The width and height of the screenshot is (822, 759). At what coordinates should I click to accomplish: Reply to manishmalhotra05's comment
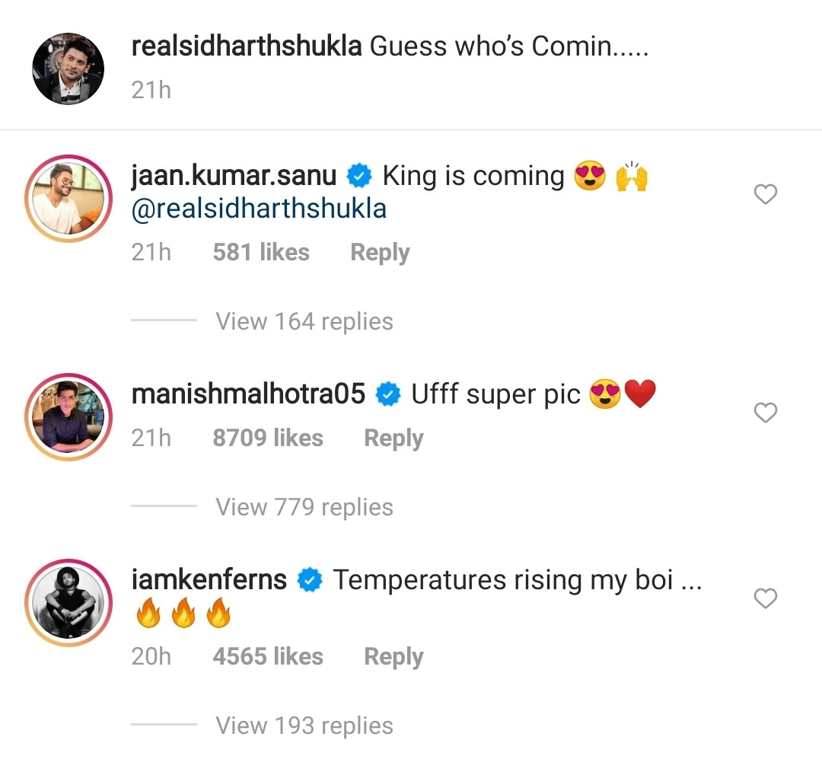point(393,438)
